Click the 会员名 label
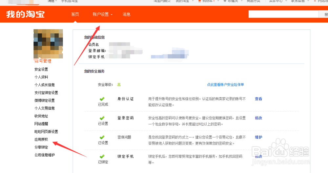The height and width of the screenshot is (173, 328). pos(93,44)
